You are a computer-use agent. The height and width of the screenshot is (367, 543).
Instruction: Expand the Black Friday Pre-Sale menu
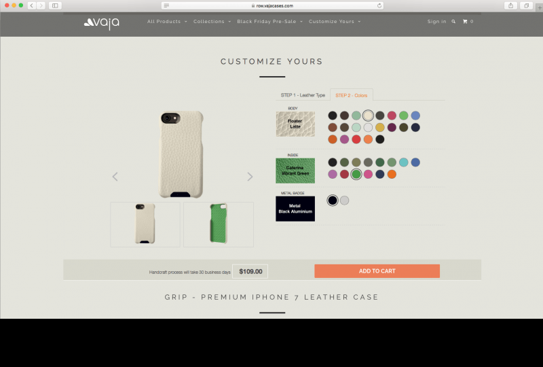pos(269,22)
